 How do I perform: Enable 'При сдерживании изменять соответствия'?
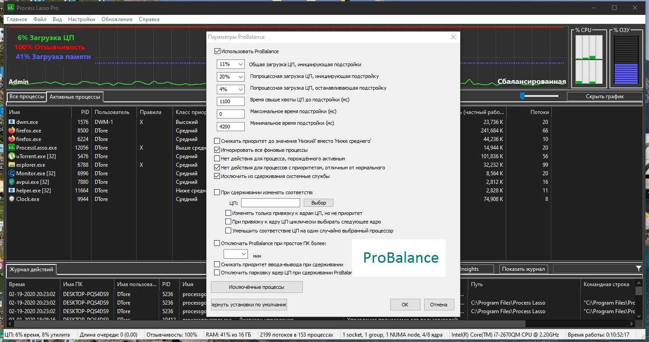coord(217,192)
